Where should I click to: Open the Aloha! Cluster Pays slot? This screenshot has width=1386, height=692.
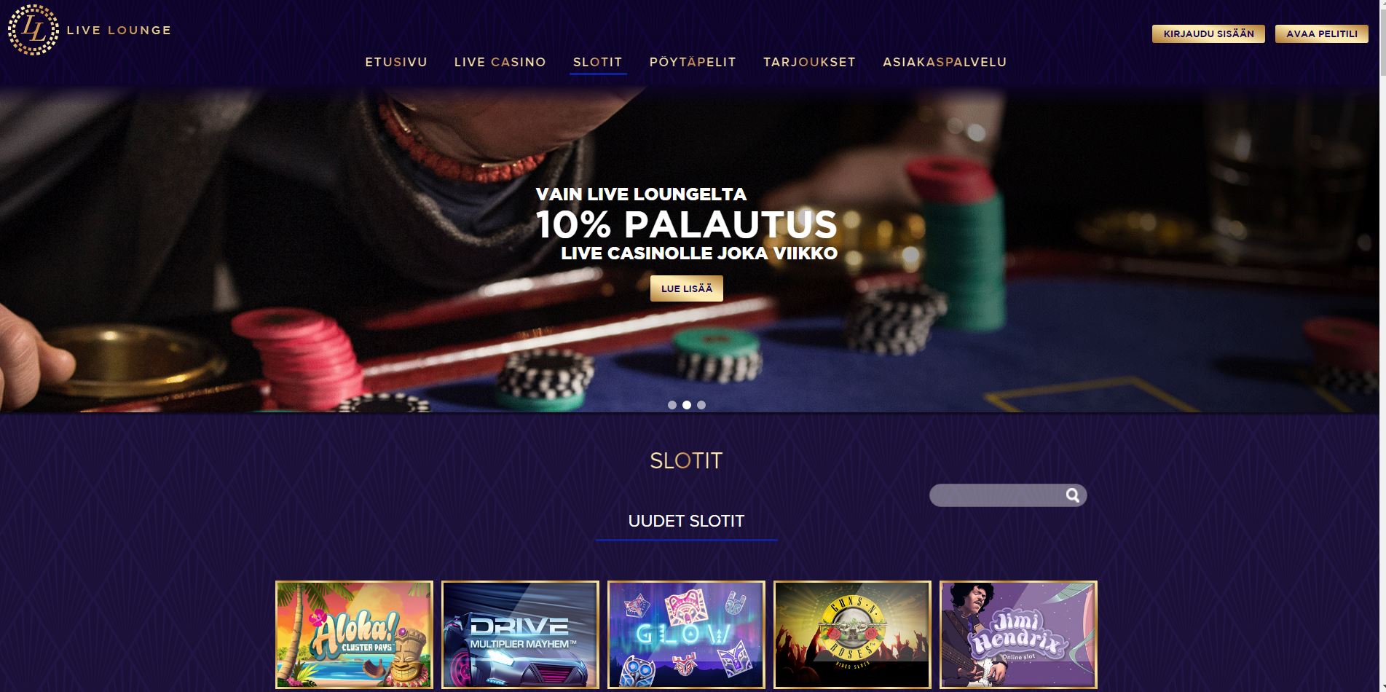tap(354, 635)
